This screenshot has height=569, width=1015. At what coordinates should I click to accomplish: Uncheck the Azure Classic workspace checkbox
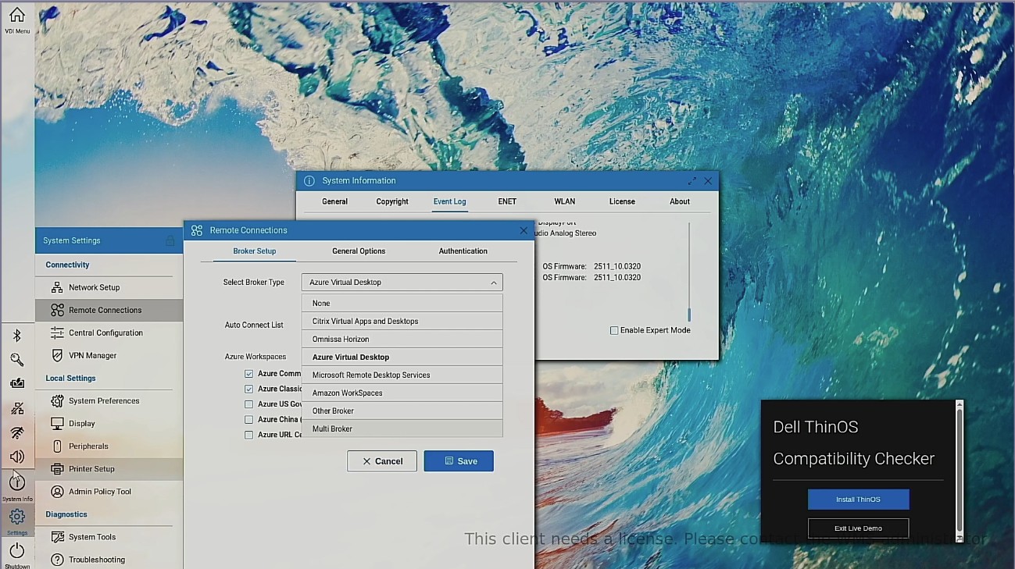click(248, 389)
